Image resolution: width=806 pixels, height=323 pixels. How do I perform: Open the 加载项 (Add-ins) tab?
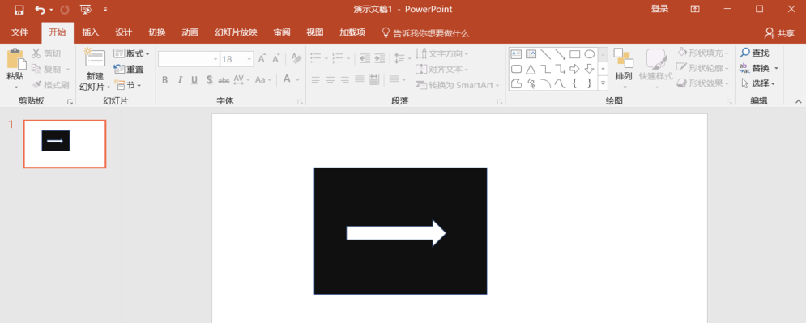click(x=352, y=32)
